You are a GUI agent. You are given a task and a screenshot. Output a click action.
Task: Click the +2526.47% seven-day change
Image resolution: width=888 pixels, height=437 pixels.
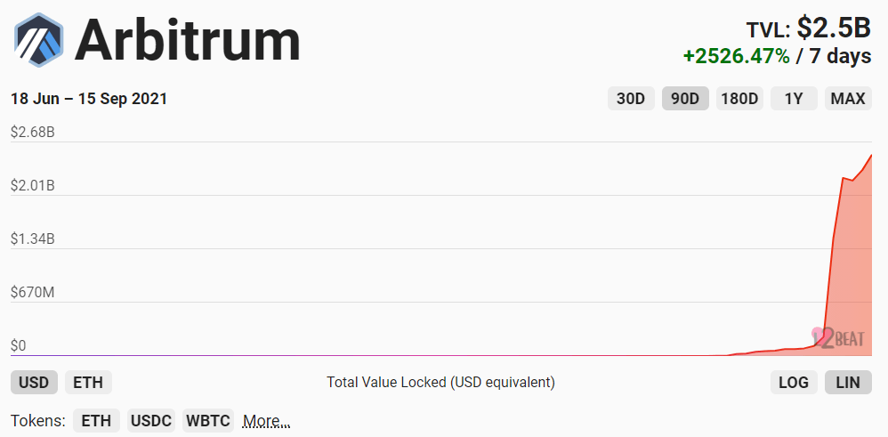pos(736,56)
